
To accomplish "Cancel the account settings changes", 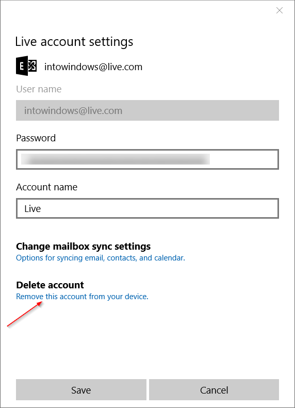I will pos(214,390).
